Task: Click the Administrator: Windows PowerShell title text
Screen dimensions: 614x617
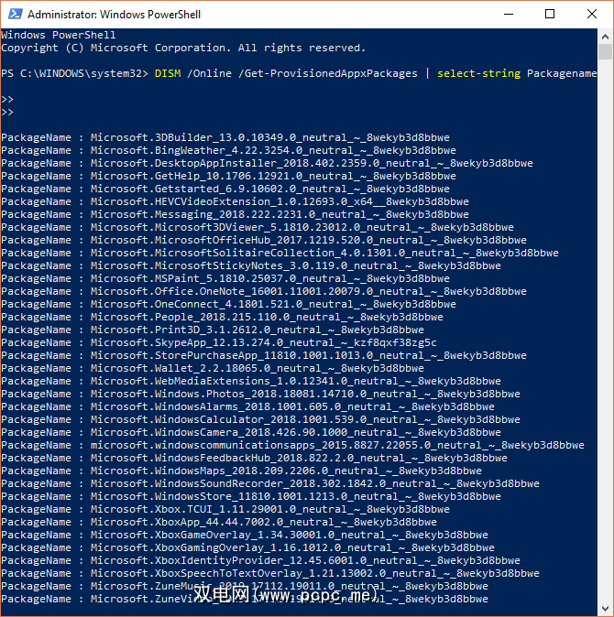Action: click(x=114, y=15)
